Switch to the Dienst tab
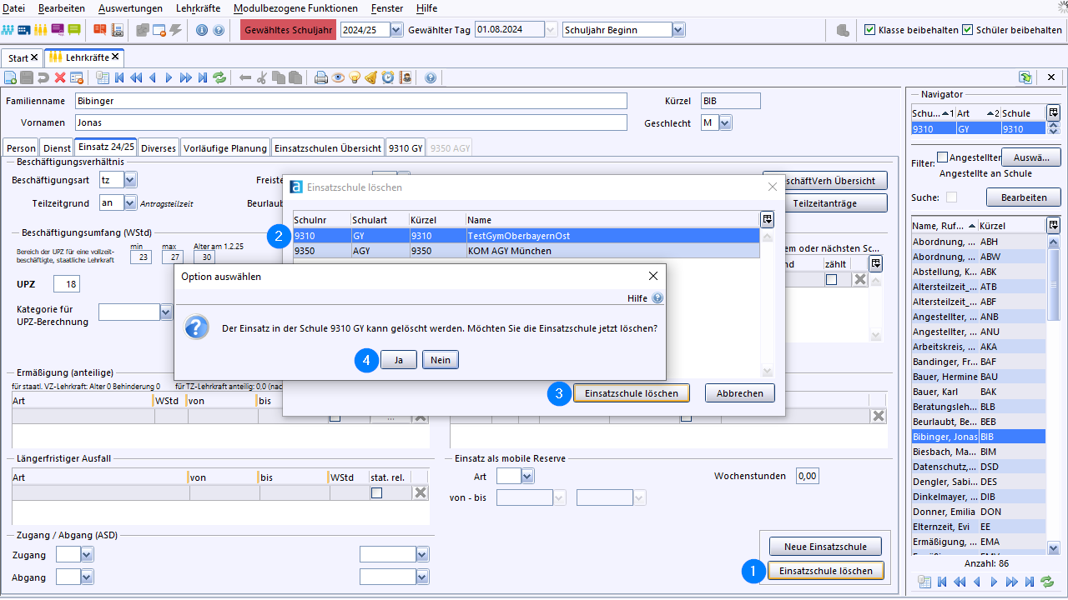This screenshot has width=1068, height=600. pyautogui.click(x=58, y=147)
